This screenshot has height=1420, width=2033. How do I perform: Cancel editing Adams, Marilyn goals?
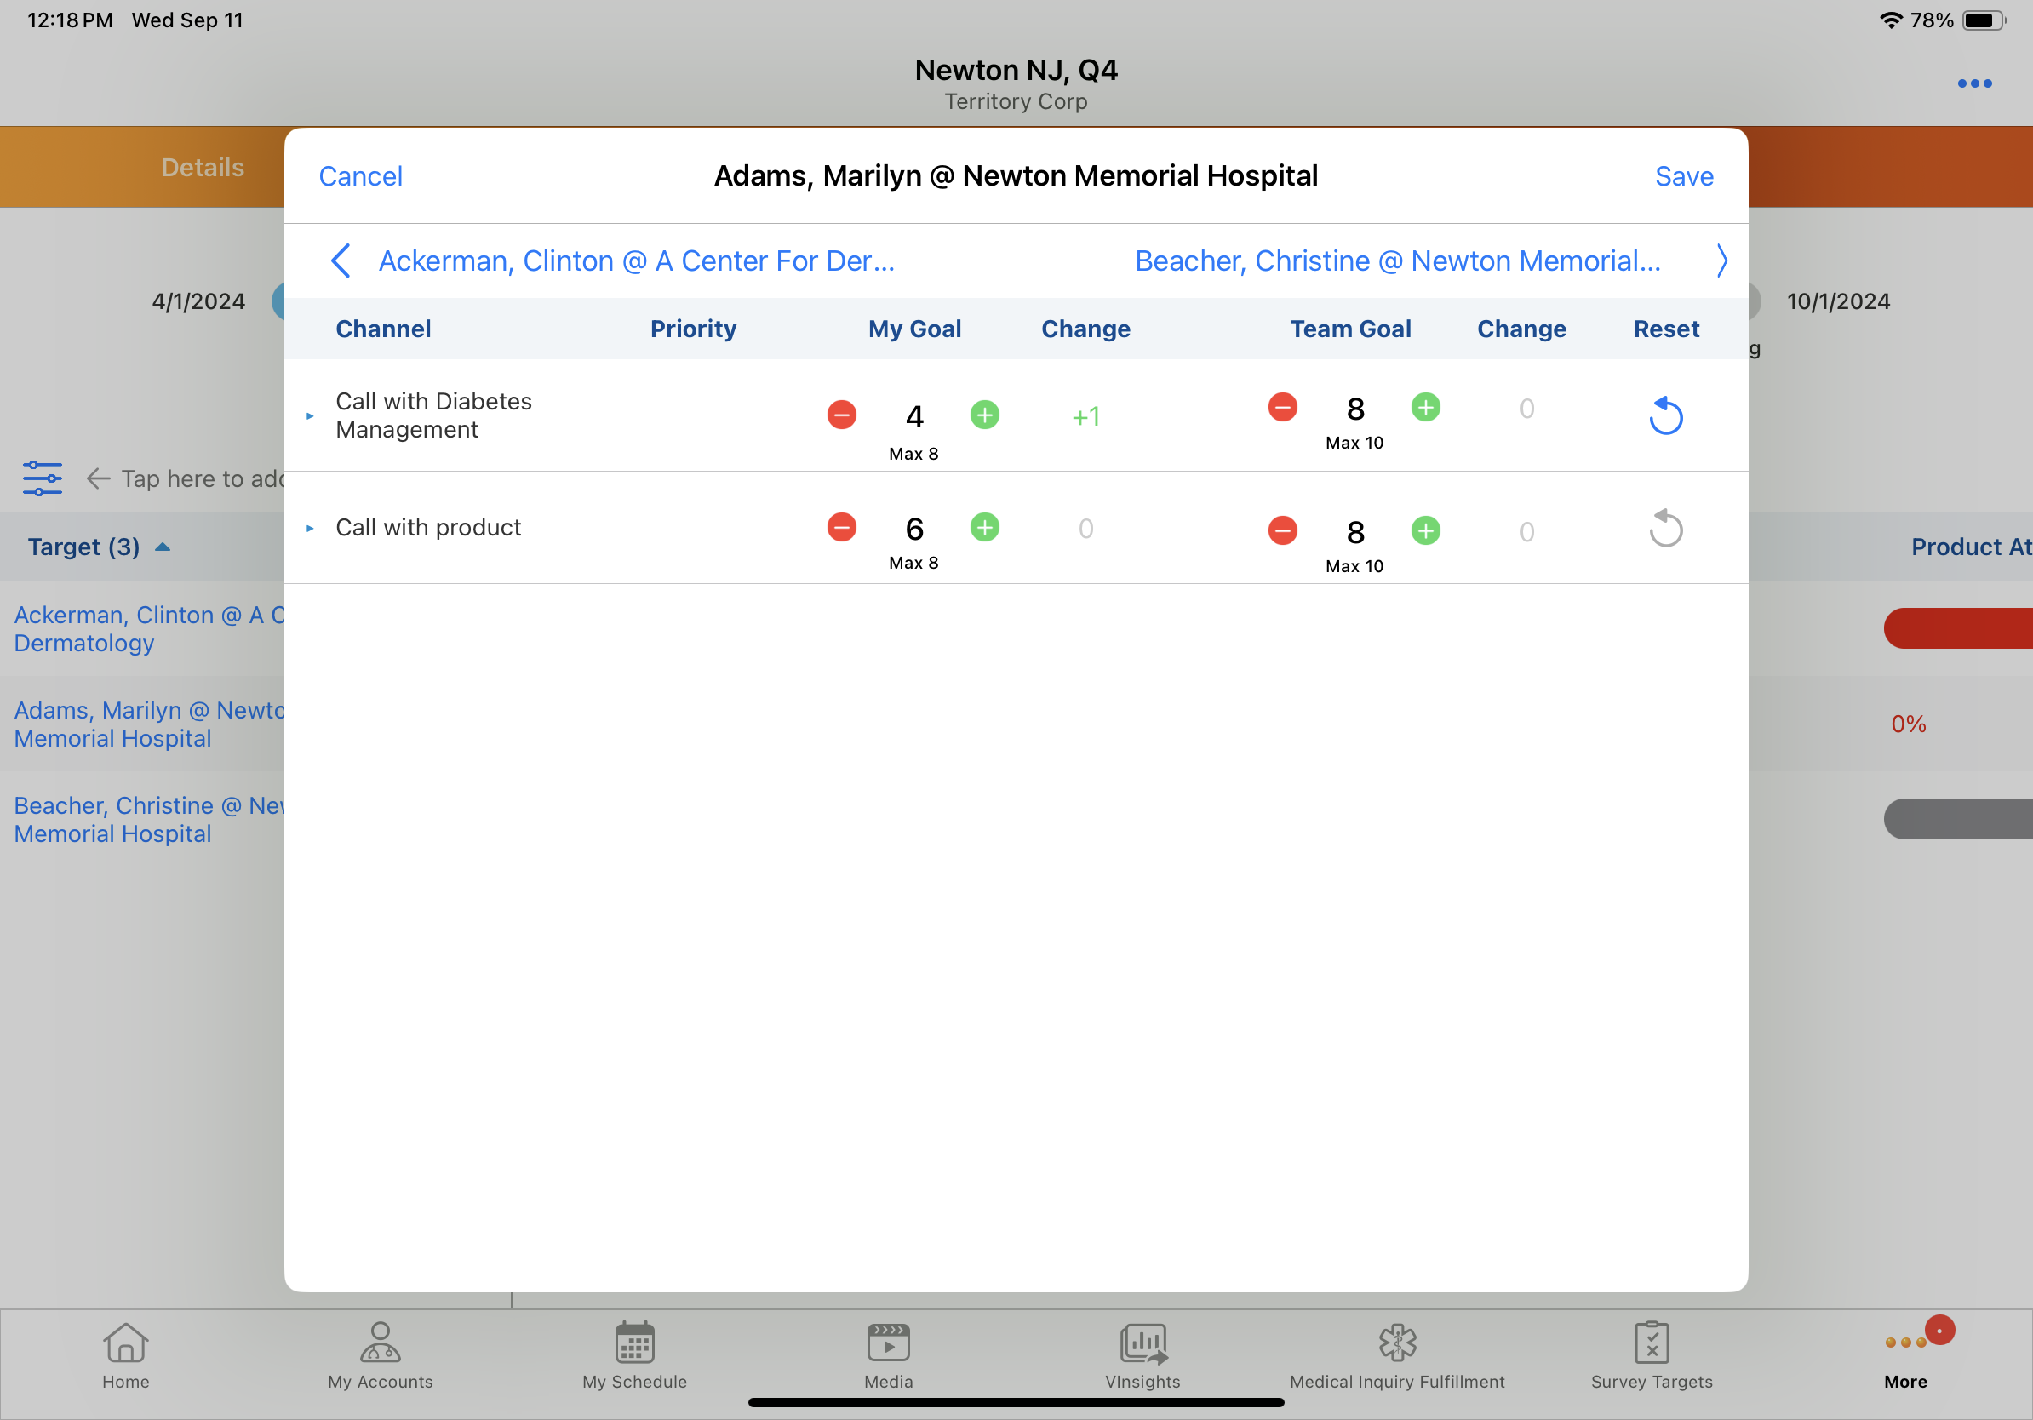360,176
